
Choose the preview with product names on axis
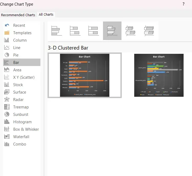(x=85, y=75)
